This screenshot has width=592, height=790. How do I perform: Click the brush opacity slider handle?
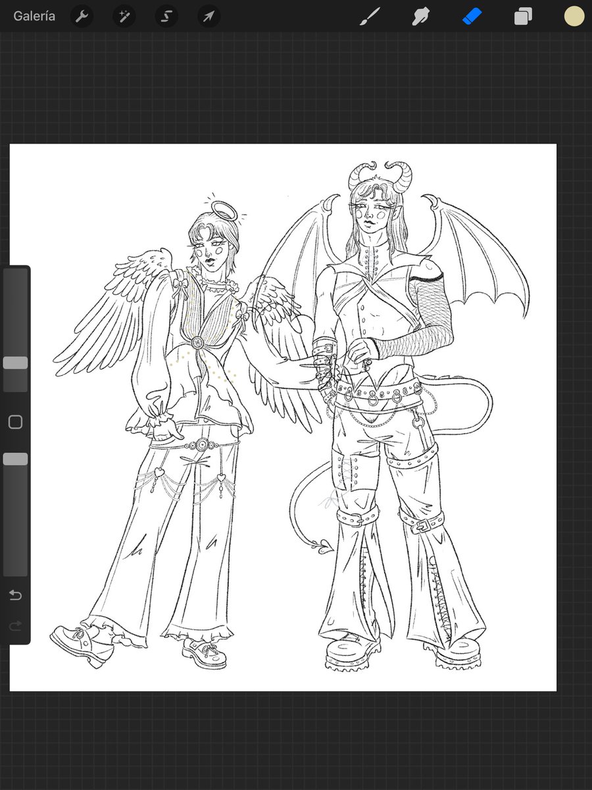pyautogui.click(x=15, y=459)
